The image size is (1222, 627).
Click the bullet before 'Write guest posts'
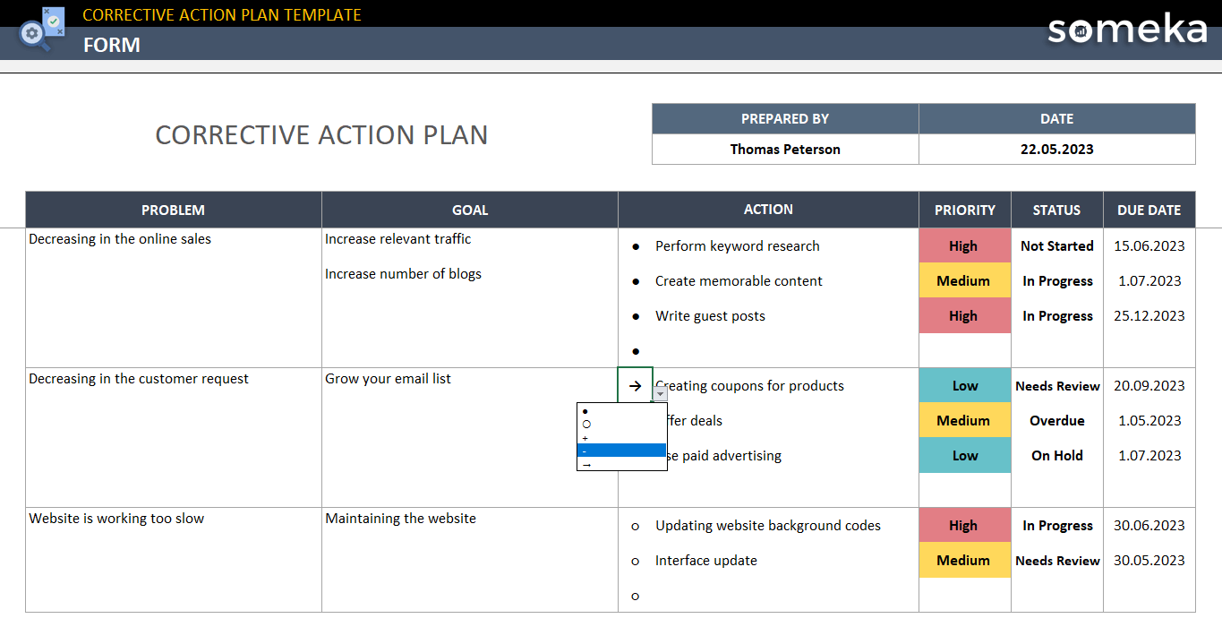click(636, 316)
